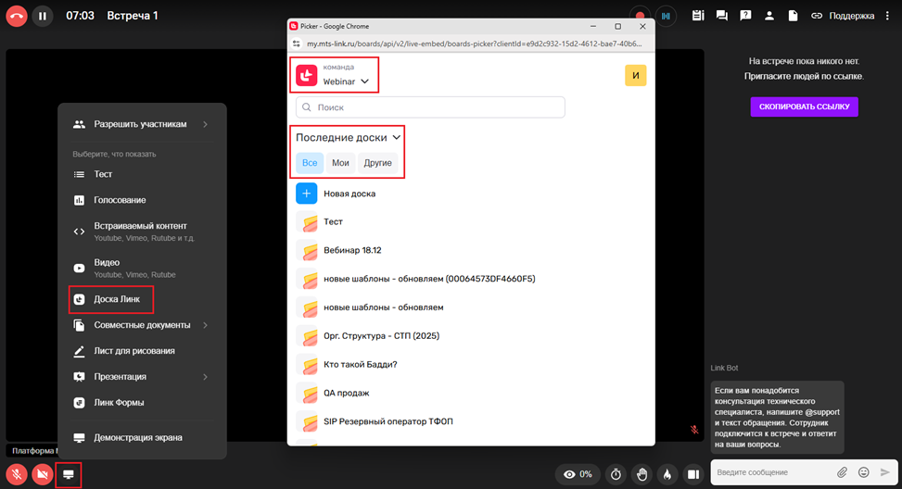Send the chat message with arrow icon

pos(885,472)
